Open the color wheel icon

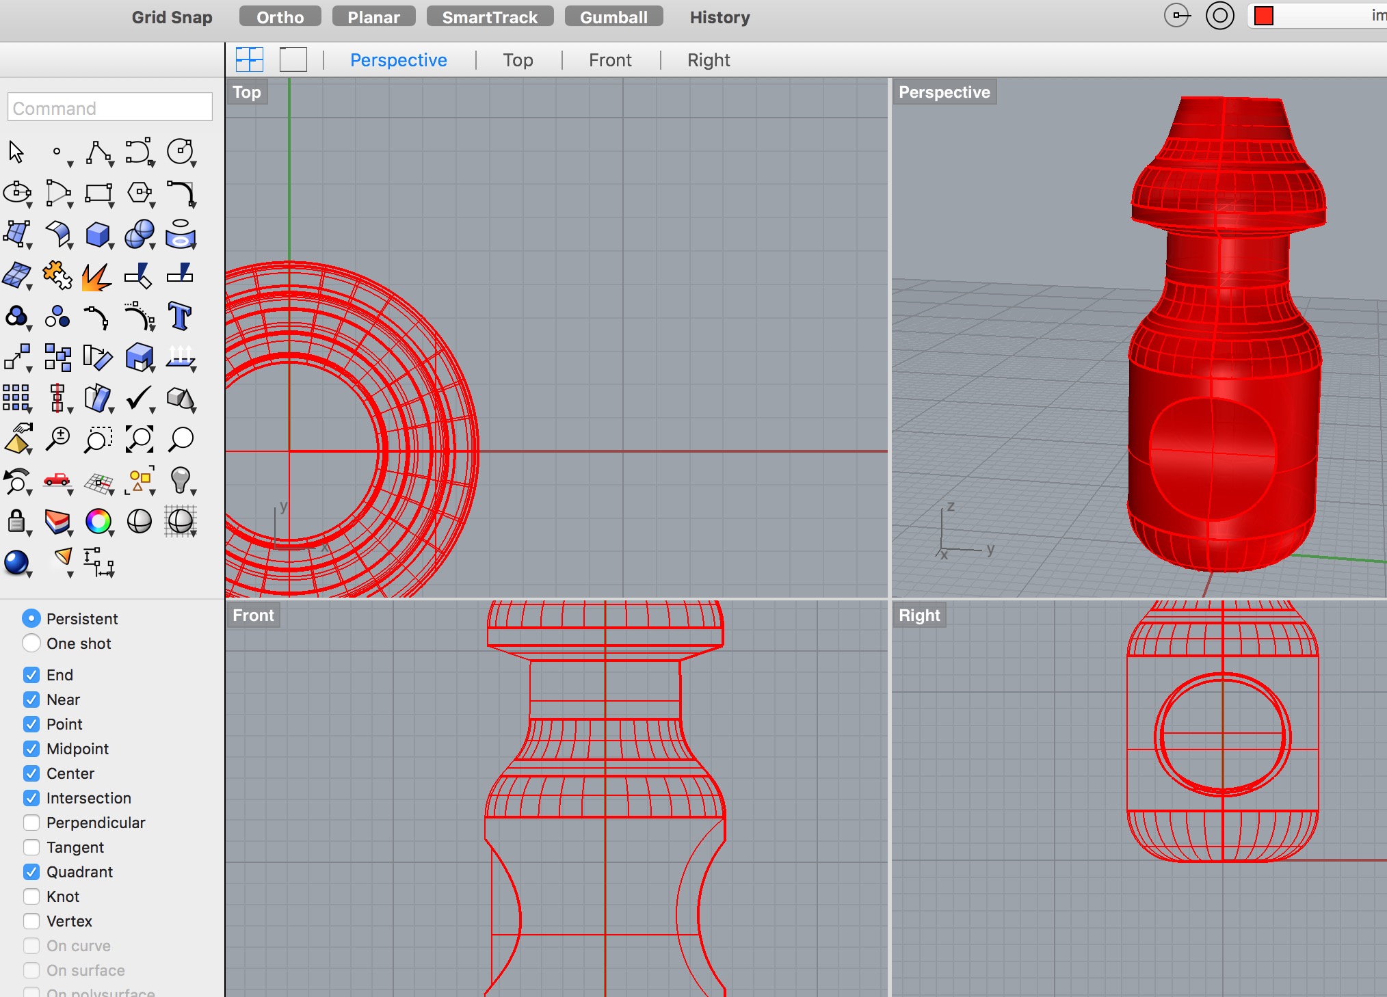click(x=98, y=522)
